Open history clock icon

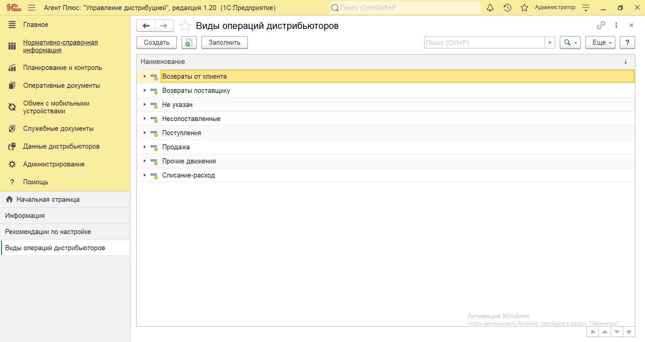click(x=507, y=7)
